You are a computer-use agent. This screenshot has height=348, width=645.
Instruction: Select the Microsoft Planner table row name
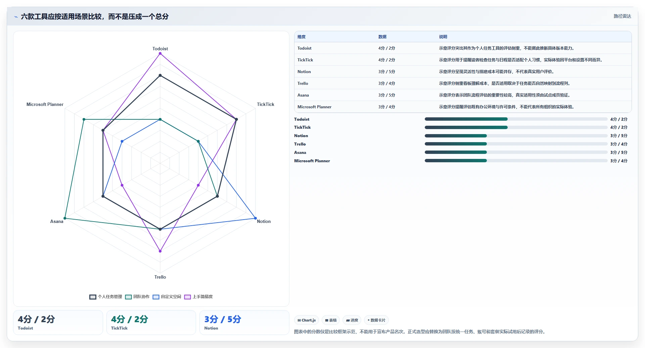315,107
